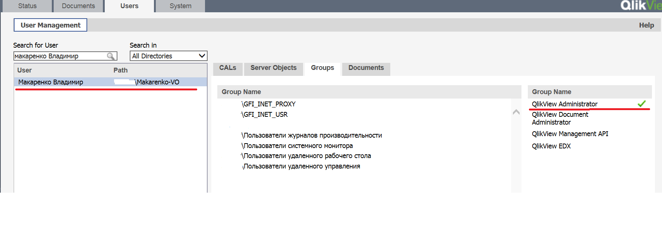Switch to the Status tab
Viewport: 662px width, 241px height.
coord(27,6)
